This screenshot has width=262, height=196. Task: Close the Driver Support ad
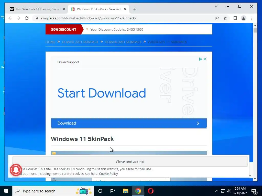click(x=205, y=59)
